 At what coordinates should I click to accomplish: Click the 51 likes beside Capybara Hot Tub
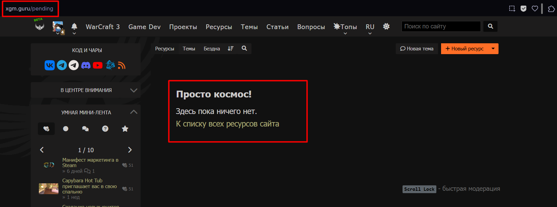(128, 189)
